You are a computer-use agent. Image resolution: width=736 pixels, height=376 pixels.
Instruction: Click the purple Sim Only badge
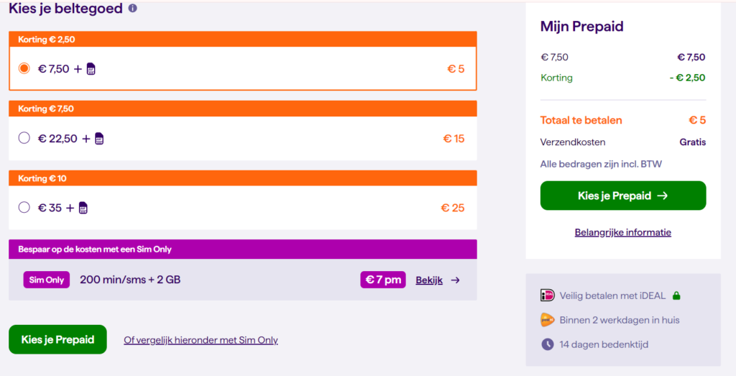[x=46, y=280]
